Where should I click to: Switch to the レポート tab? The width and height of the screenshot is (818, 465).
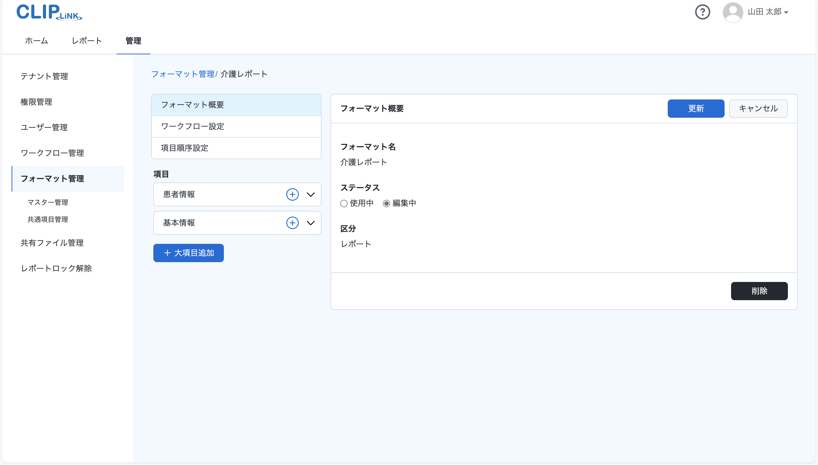tap(87, 41)
